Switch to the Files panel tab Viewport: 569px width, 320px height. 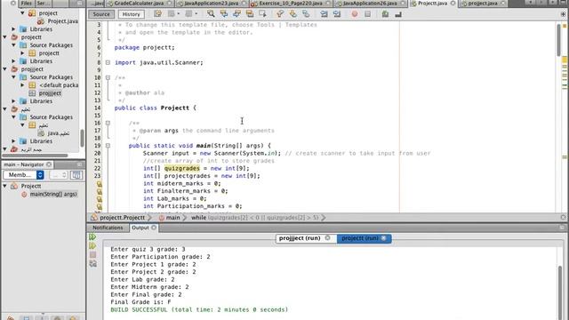26,4
